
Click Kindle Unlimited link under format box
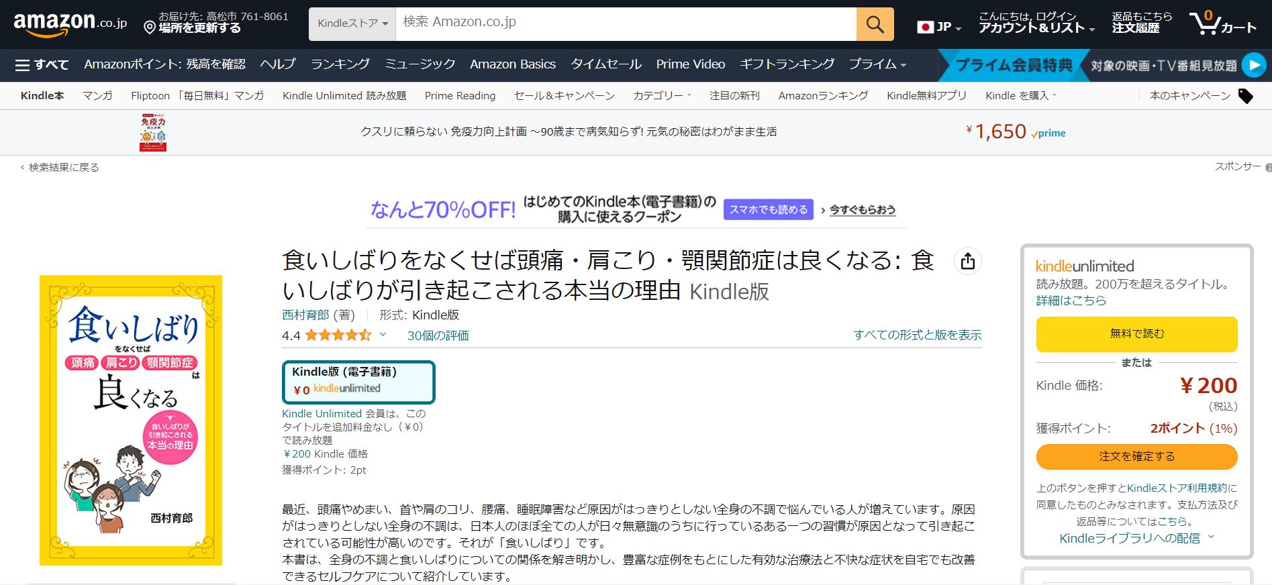[322, 414]
